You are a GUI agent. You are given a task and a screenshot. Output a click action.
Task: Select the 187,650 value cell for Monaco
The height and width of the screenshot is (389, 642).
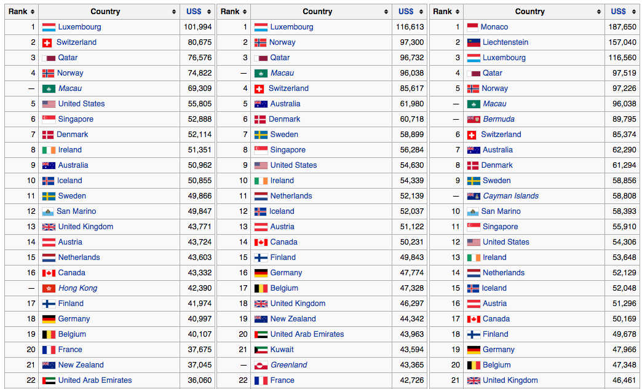(x=622, y=27)
